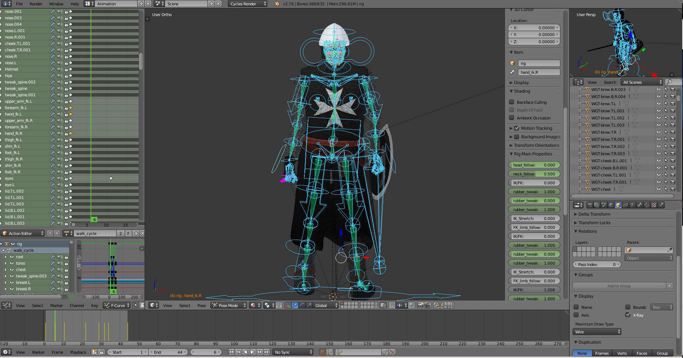Click the Add to Group button
The height and width of the screenshot is (358, 683).
coord(619,286)
